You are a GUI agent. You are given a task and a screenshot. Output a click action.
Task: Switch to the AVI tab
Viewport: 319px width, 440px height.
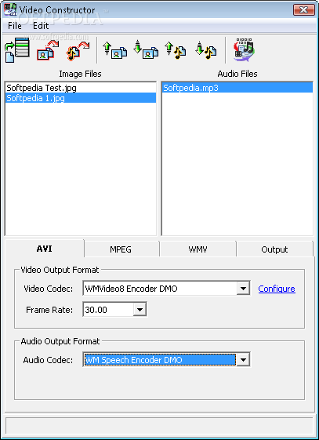[45, 249]
